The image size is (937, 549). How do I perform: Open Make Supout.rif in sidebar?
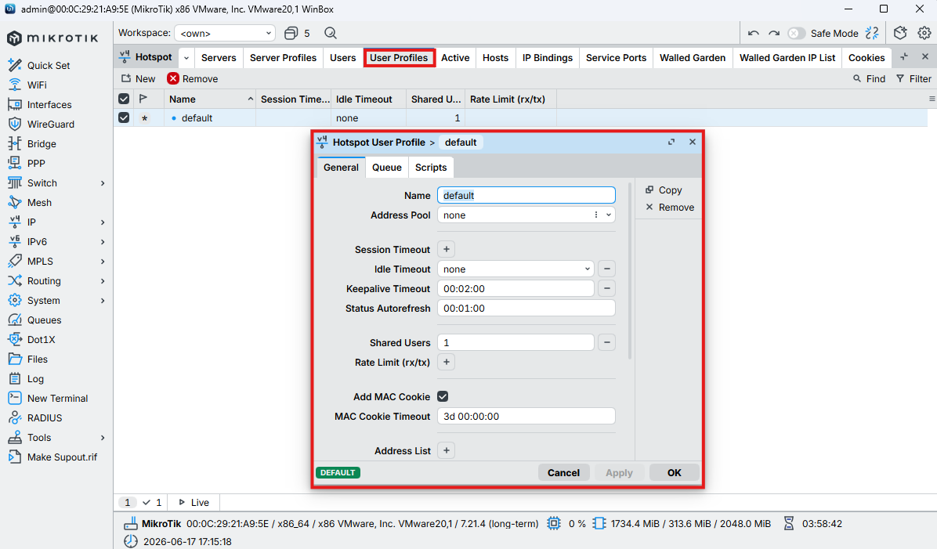(62, 457)
